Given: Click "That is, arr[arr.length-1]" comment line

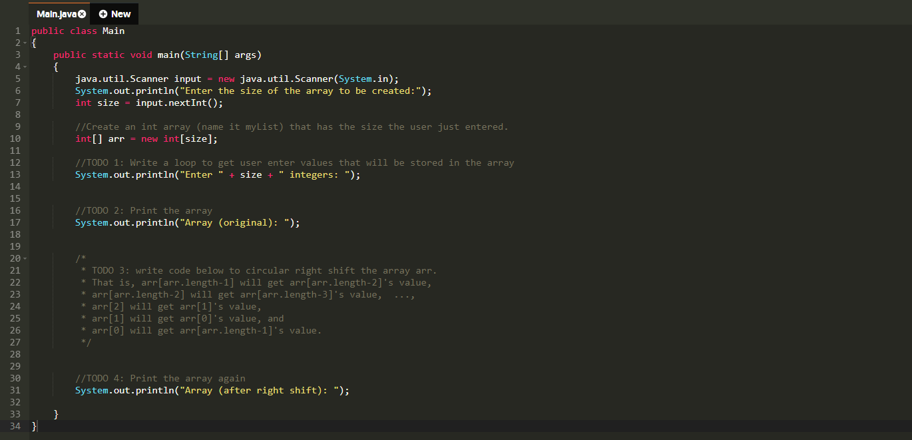Looking at the screenshot, I should [x=256, y=282].
